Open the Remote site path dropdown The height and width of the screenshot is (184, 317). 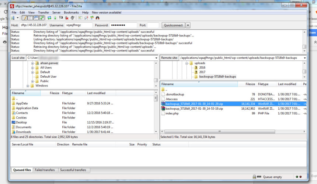click(305, 58)
